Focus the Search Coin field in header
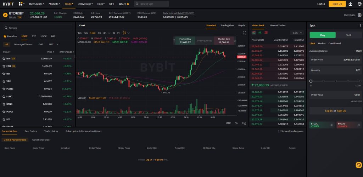The height and width of the screenshot is (177, 363). click(151, 4)
